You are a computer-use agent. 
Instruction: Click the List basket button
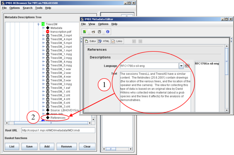12,147
